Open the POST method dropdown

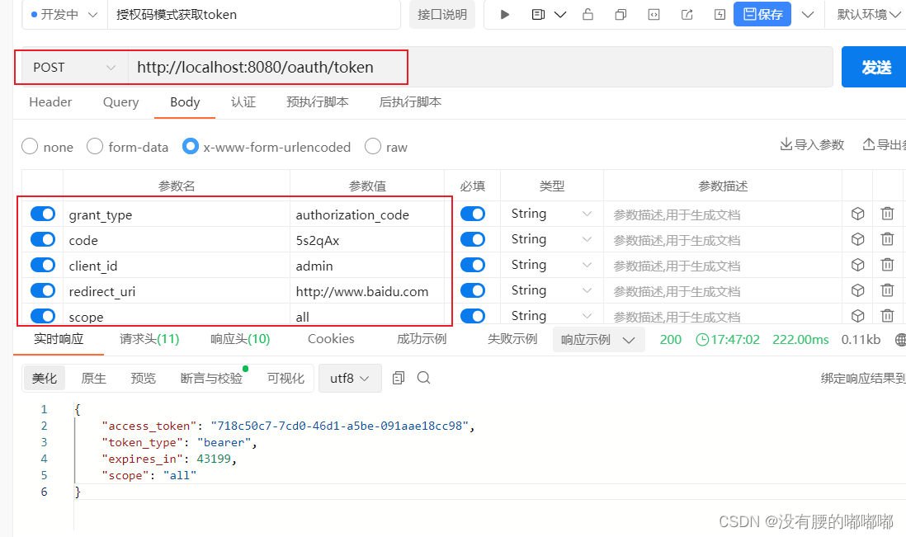coord(73,68)
